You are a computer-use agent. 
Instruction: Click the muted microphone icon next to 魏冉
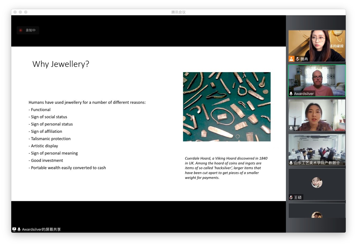tap(297, 59)
